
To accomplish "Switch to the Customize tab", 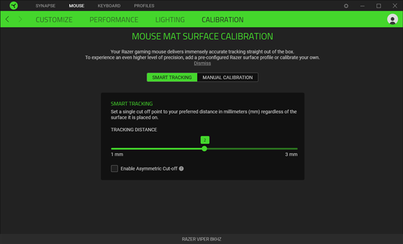I will click(54, 19).
